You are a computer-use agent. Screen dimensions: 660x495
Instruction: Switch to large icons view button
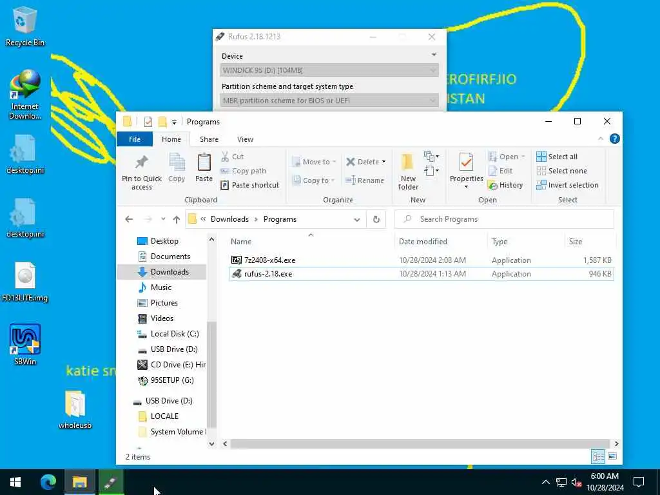(612, 456)
